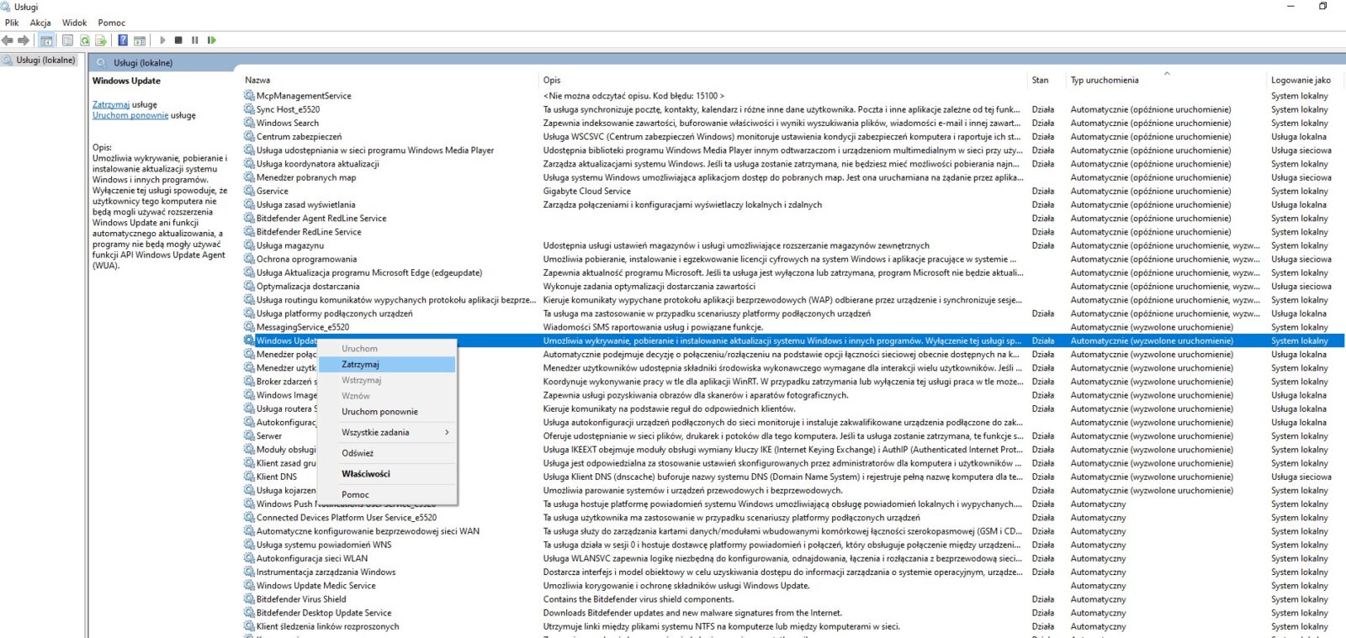Click the Properties toolbar icon
Viewport: 1346px width, 638px height.
click(67, 40)
